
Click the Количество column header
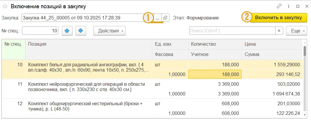215,44
